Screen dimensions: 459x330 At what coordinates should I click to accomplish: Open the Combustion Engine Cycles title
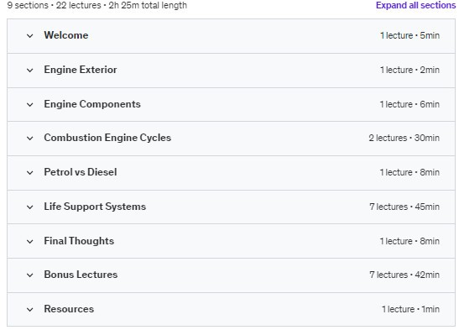click(x=107, y=138)
